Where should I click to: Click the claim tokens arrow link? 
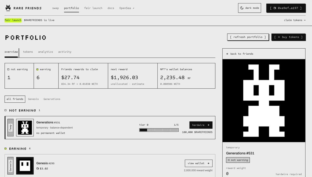(295, 20)
